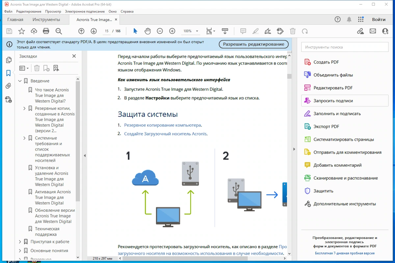395x263 pixels.
Task: Collapse right tools pane arrow
Action: click(x=294, y=149)
